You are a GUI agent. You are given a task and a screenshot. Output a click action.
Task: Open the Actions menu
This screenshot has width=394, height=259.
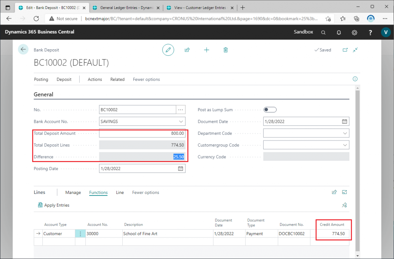click(95, 79)
